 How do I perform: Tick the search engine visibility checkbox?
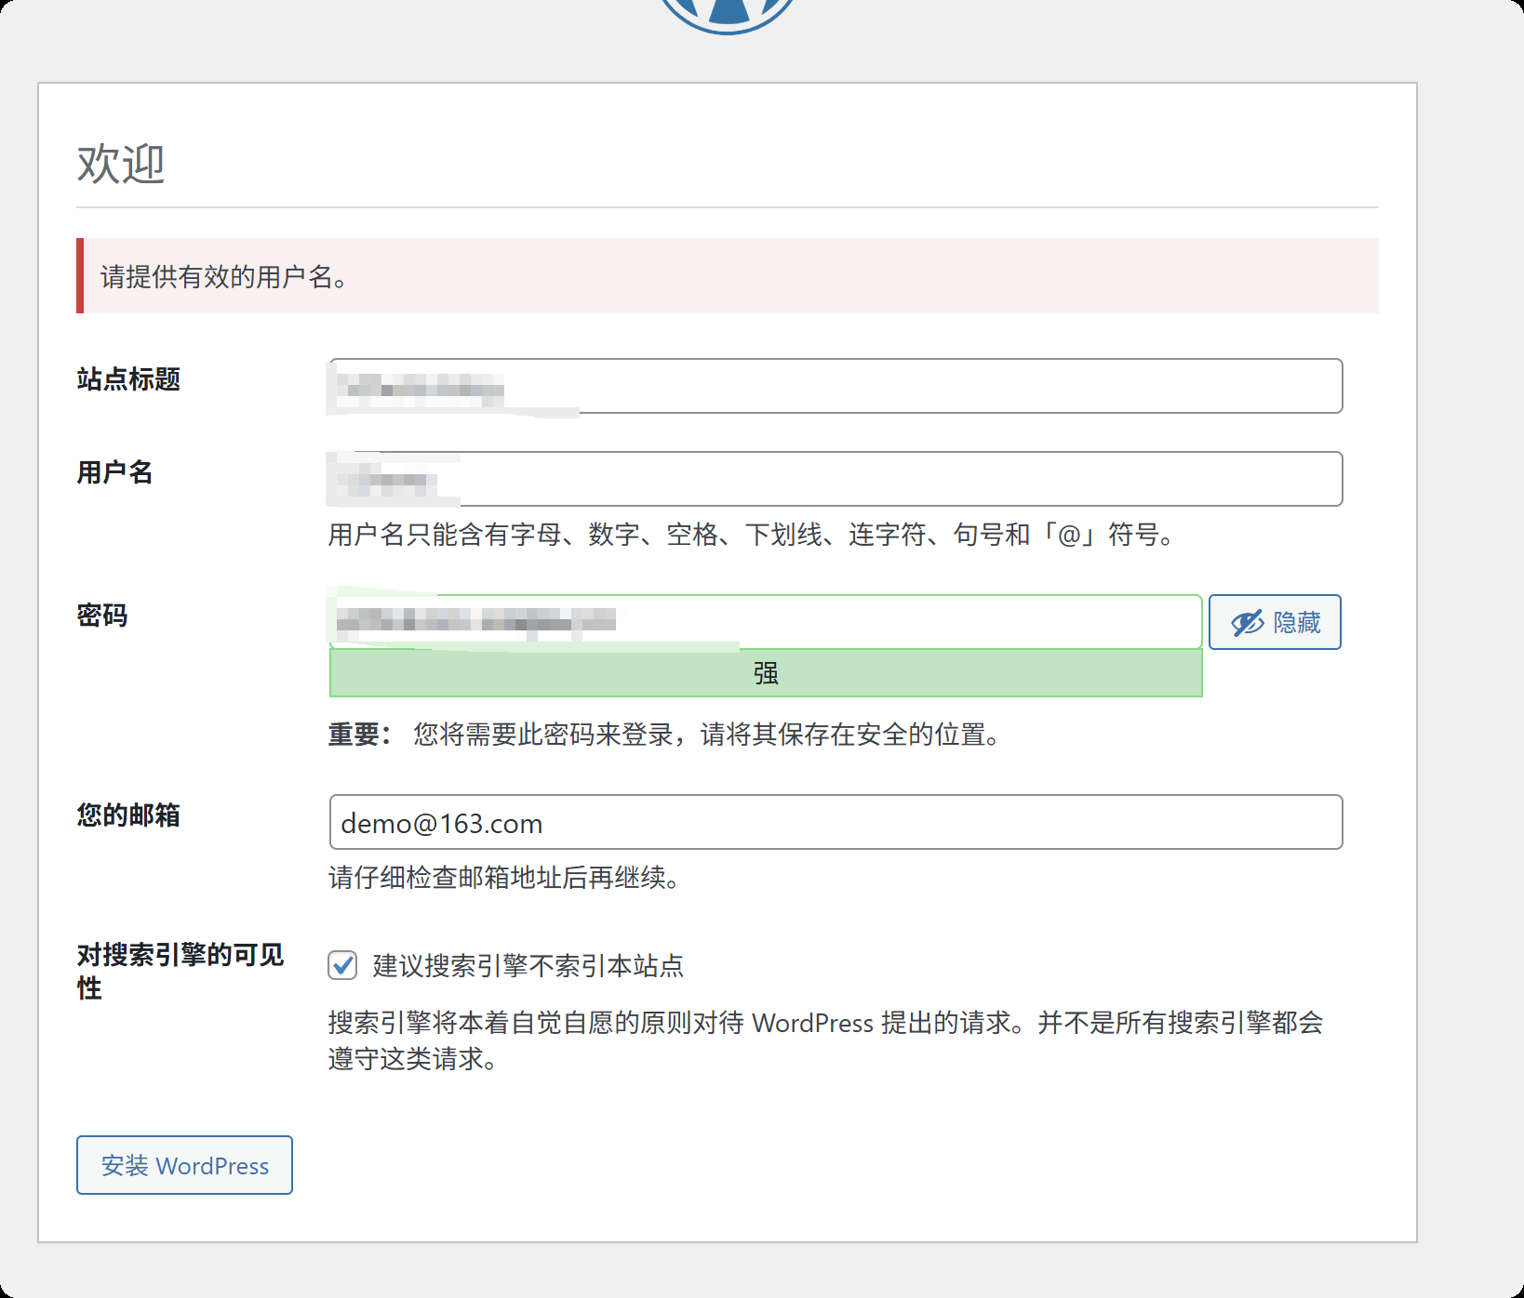(342, 965)
